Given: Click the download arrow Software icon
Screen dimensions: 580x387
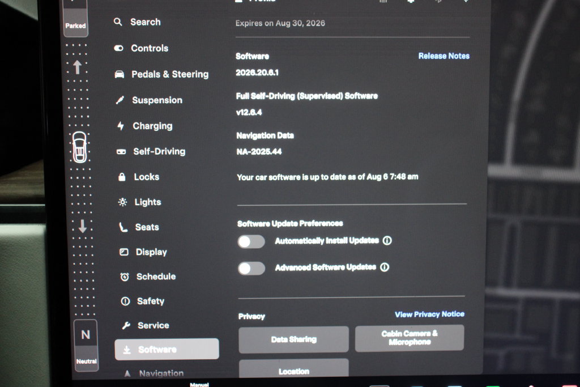Looking at the screenshot, I should coord(127,350).
